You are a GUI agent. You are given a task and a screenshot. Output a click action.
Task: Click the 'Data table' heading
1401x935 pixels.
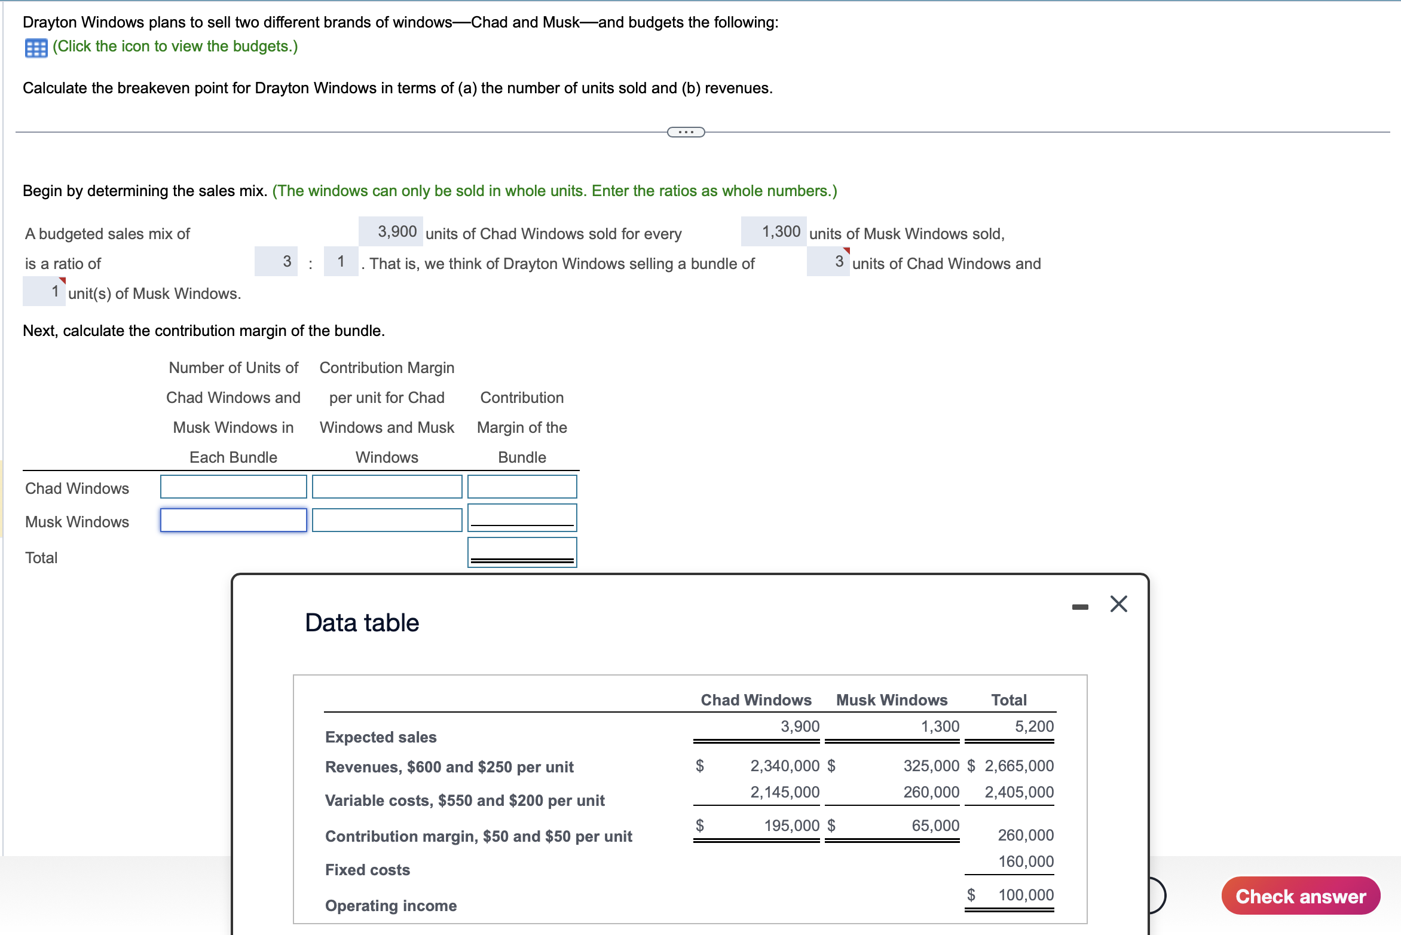click(362, 622)
